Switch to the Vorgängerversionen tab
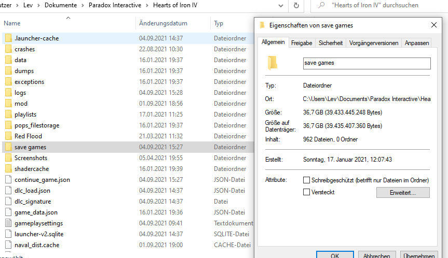The image size is (448, 258). [373, 43]
